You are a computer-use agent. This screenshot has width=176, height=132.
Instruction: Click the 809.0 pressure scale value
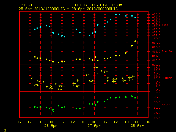(156, 65)
